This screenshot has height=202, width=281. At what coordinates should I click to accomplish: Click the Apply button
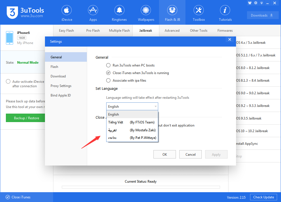(216, 154)
